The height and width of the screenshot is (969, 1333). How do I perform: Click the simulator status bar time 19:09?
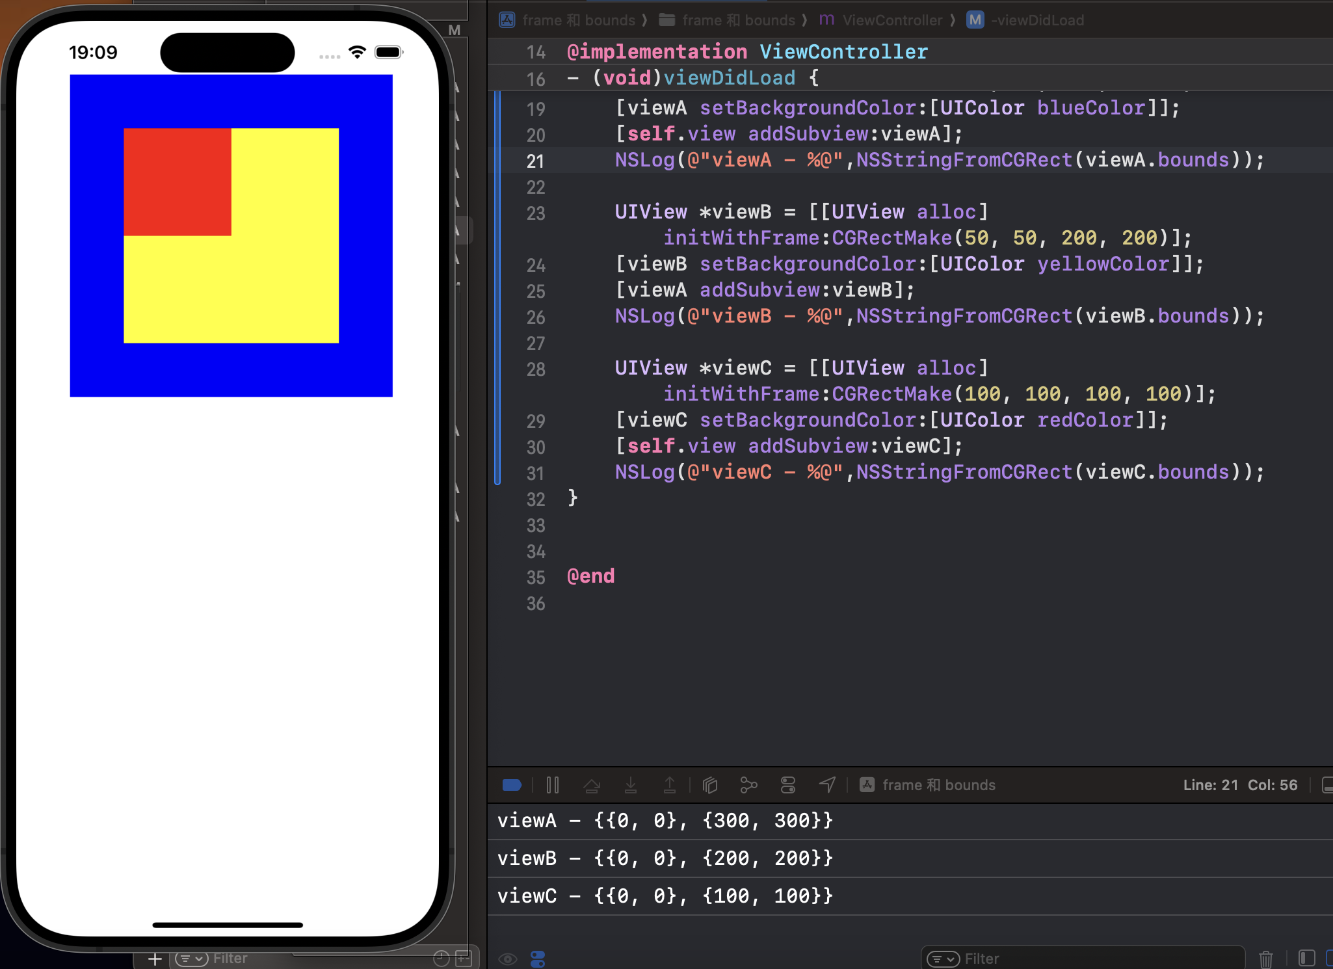pyautogui.click(x=93, y=53)
